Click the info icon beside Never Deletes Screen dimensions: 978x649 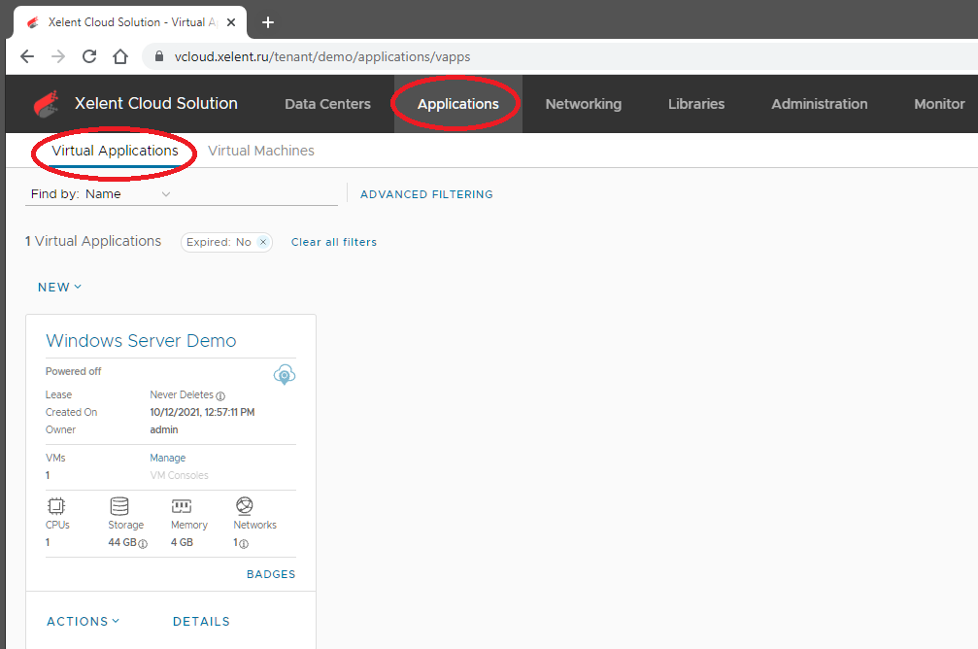click(x=220, y=395)
